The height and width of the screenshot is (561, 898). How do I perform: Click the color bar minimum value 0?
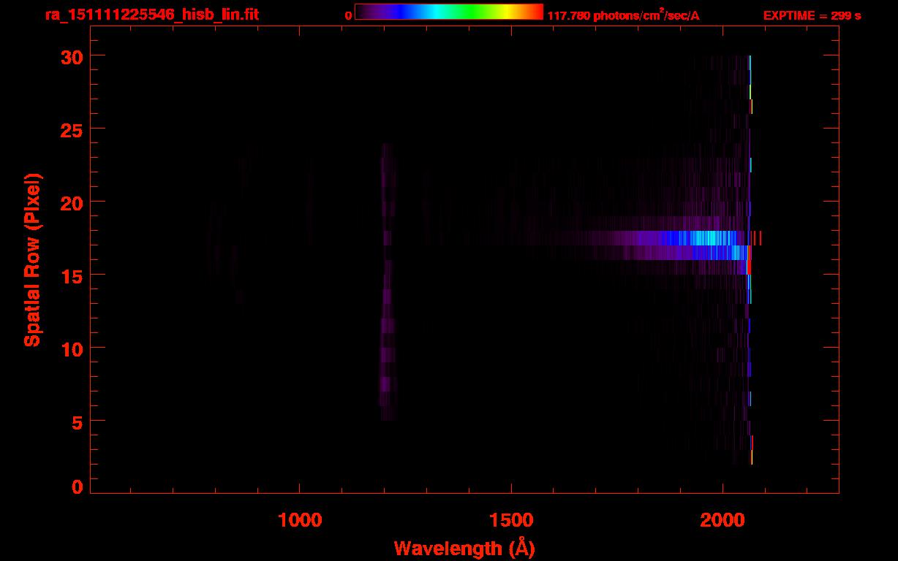349,15
